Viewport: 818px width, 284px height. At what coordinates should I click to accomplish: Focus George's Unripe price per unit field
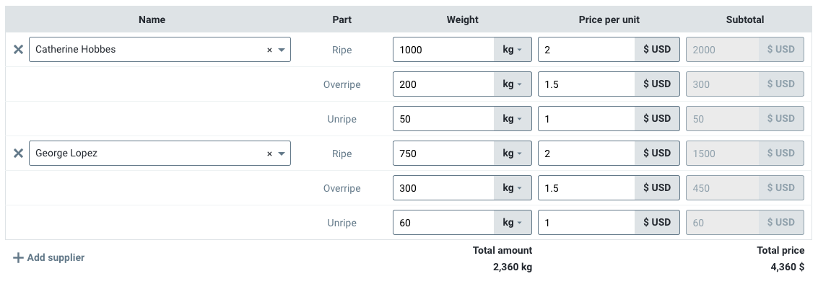tap(586, 223)
